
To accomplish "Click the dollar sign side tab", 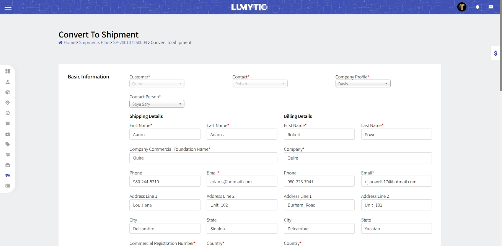I will coord(495,54).
